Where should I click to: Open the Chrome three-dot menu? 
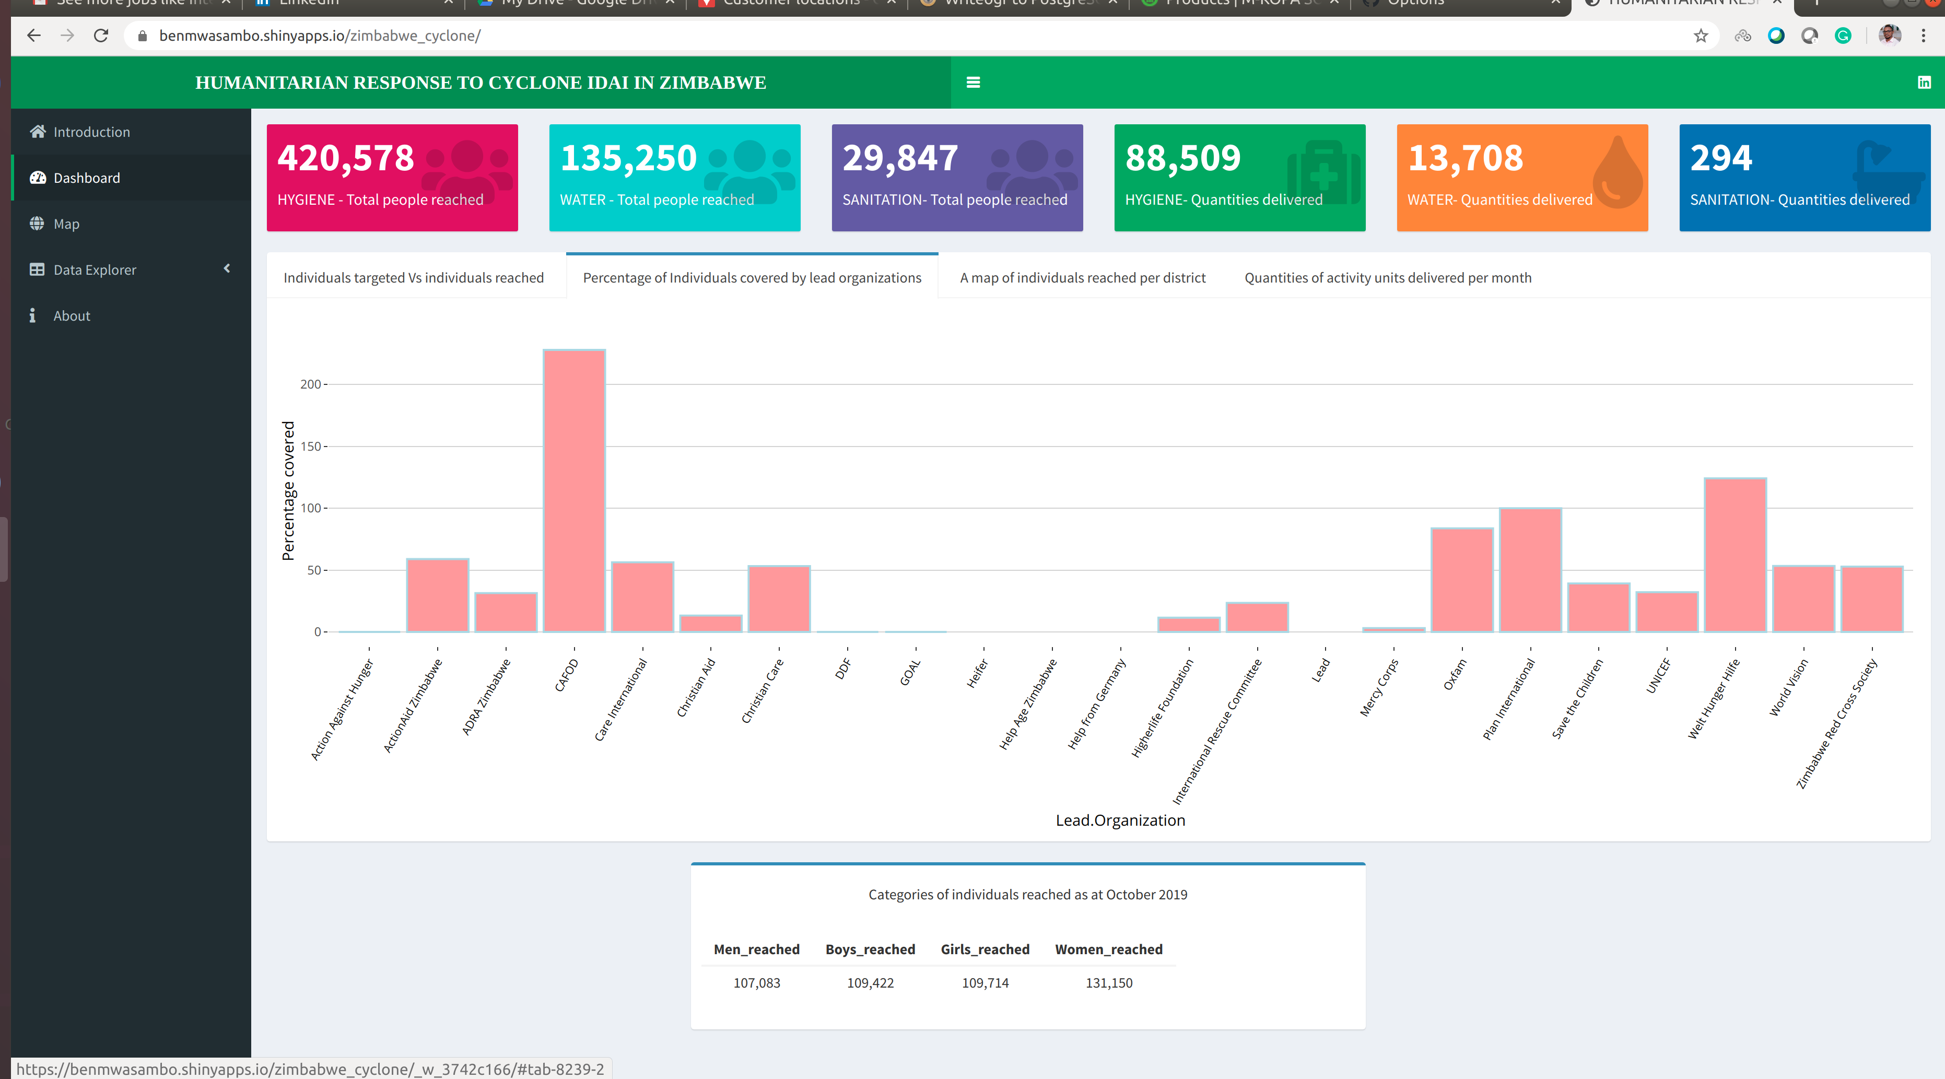(x=1925, y=36)
